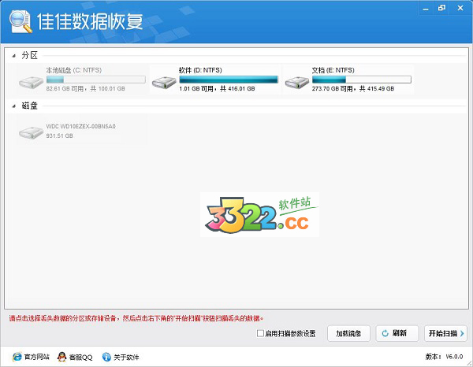The height and width of the screenshot is (367, 473).
Task: Click the 分区 section heading
Action: pyautogui.click(x=29, y=55)
